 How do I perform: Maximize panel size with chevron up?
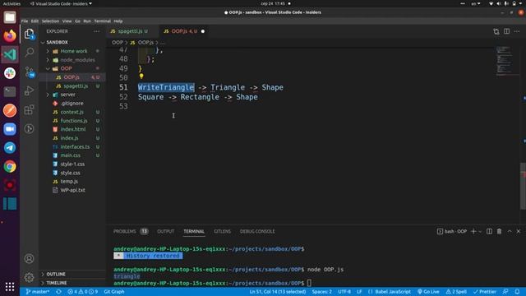(510, 231)
